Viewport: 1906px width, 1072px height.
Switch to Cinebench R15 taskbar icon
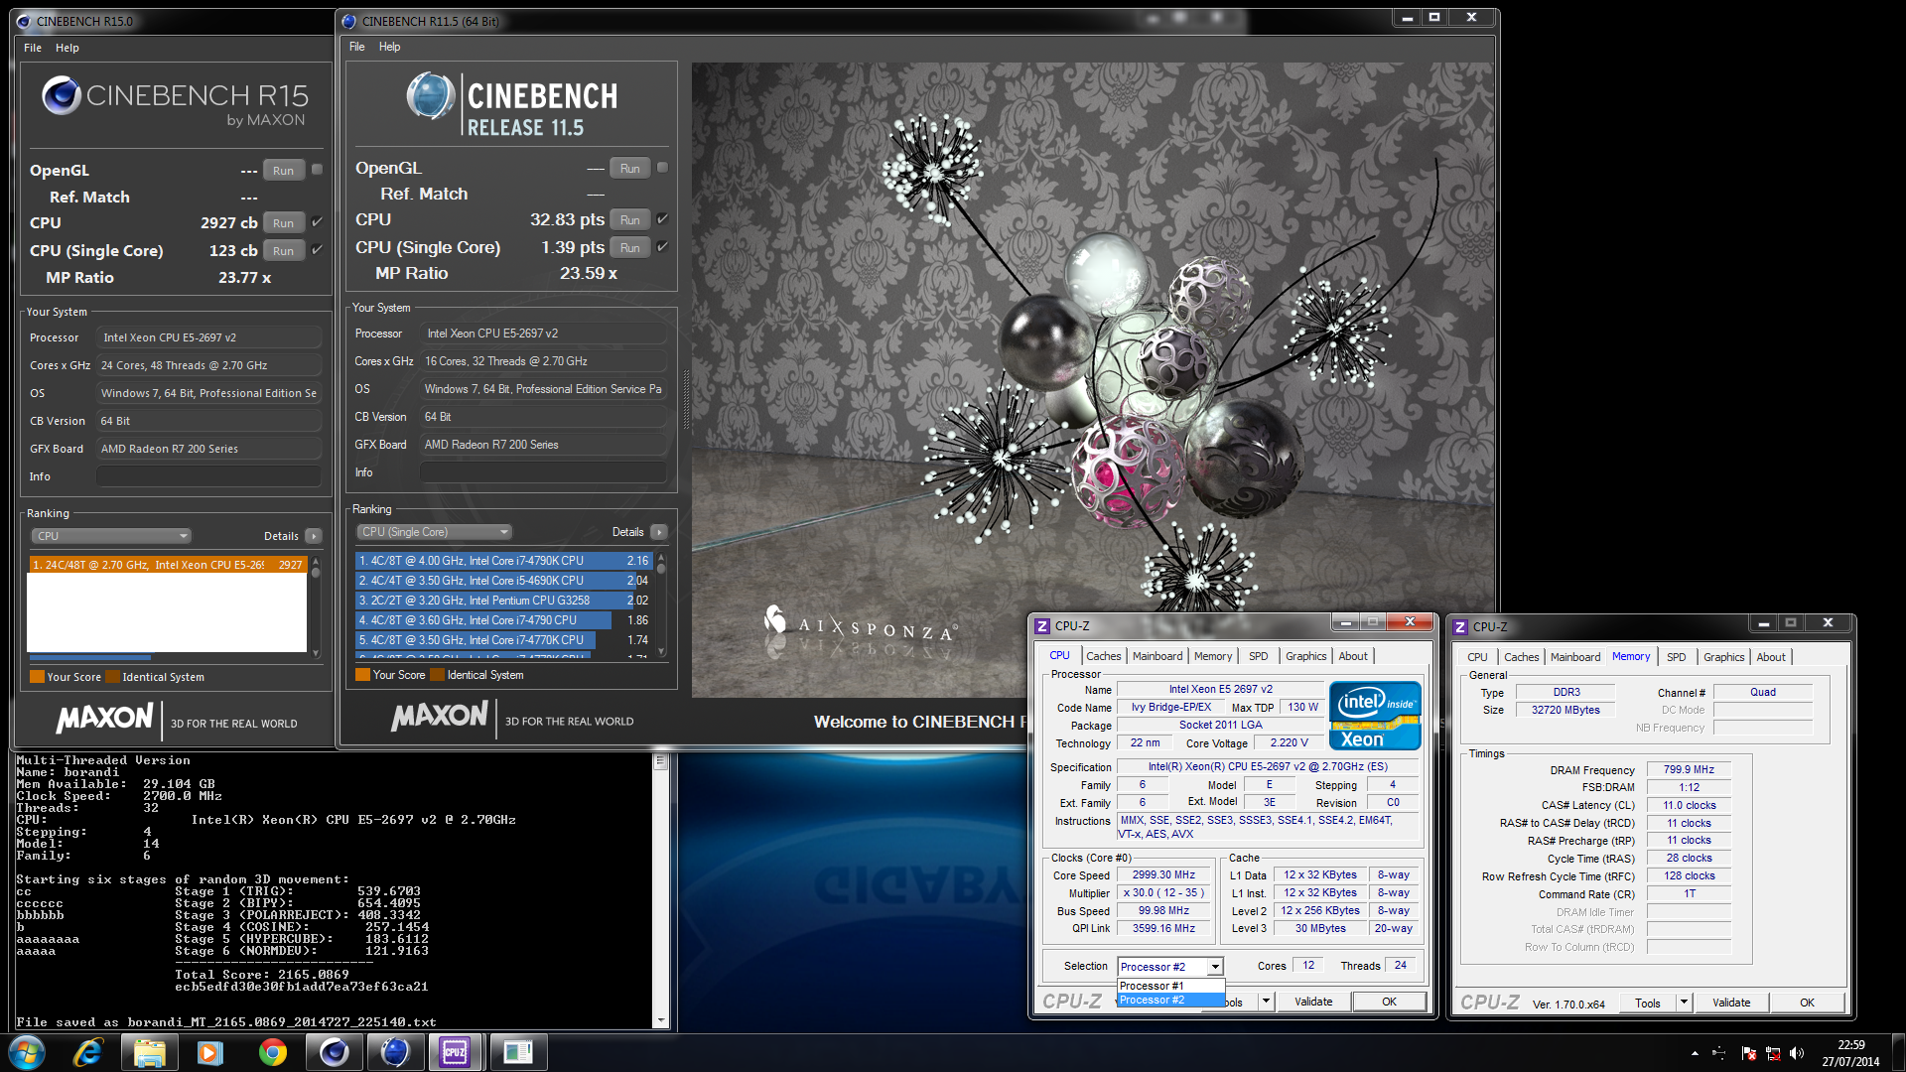[x=334, y=1052]
